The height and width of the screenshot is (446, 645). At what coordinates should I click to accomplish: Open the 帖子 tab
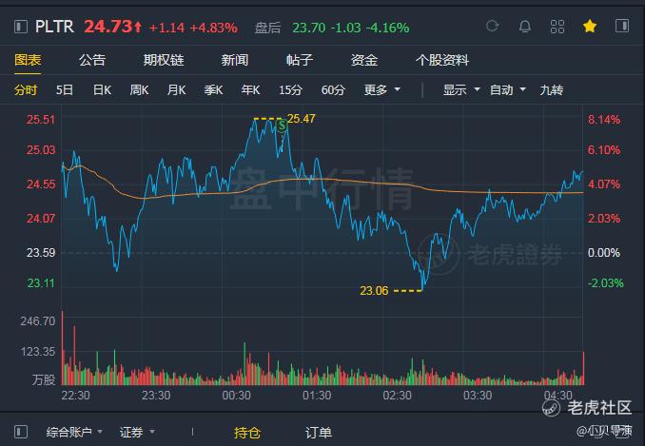(300, 60)
